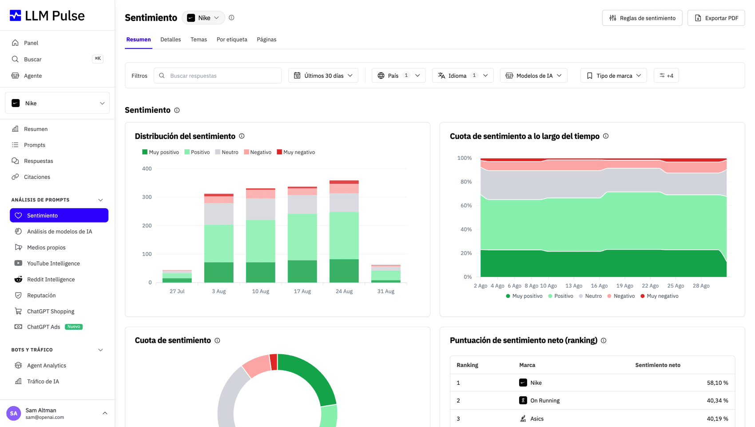Click the Muy negativo red legend swatch
Screen dimensions: 755x427
(279, 152)
